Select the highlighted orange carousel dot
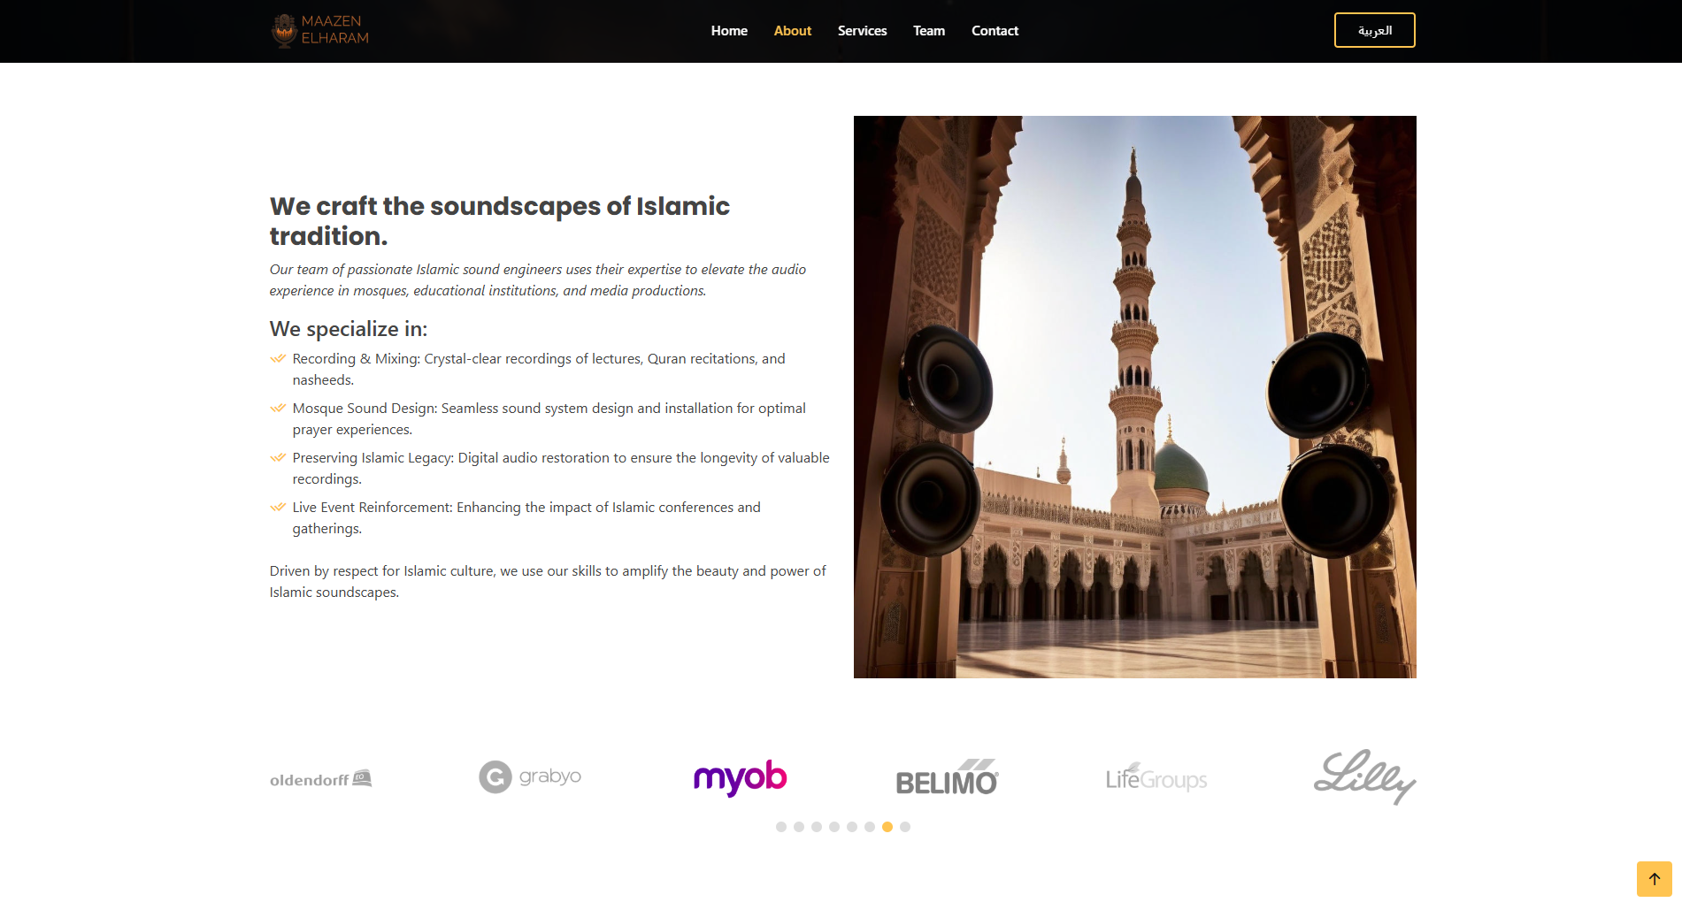The image size is (1682, 910). point(887,827)
